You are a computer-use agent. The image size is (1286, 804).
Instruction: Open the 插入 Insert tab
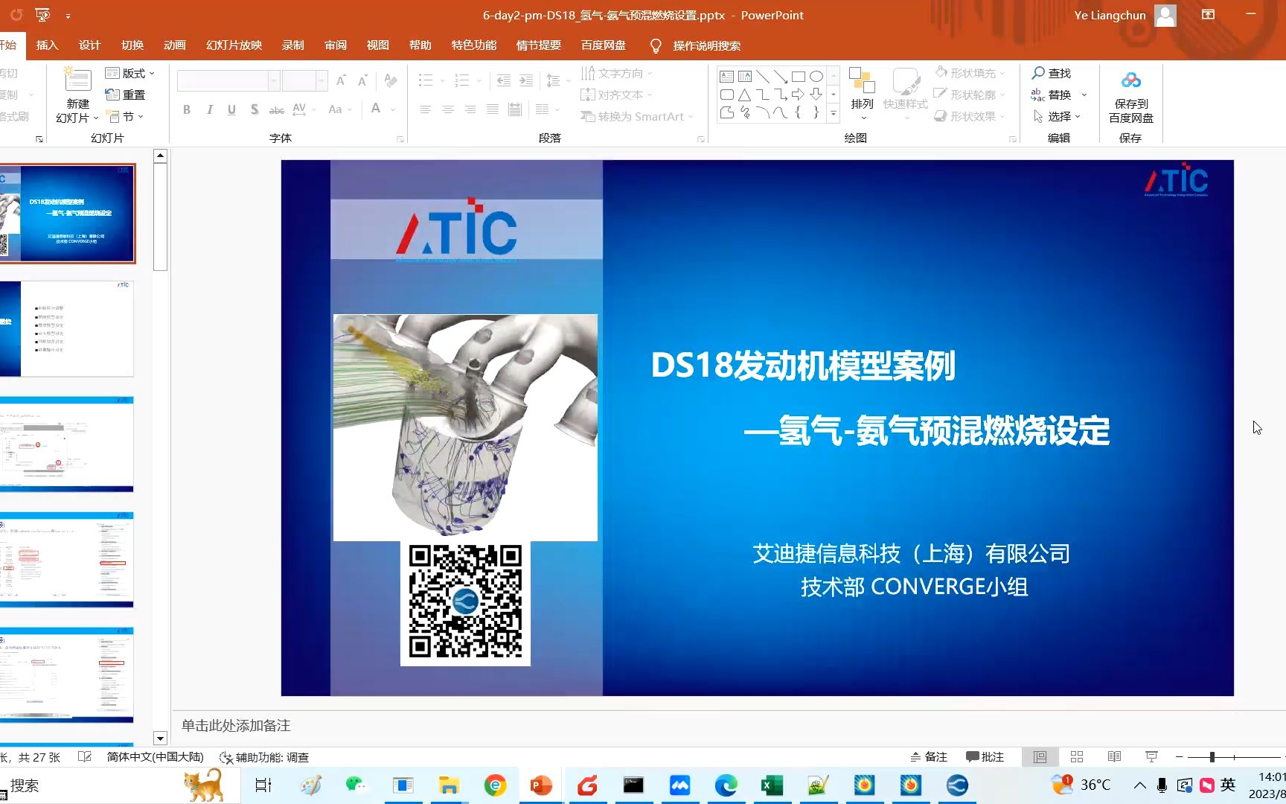pyautogui.click(x=47, y=45)
